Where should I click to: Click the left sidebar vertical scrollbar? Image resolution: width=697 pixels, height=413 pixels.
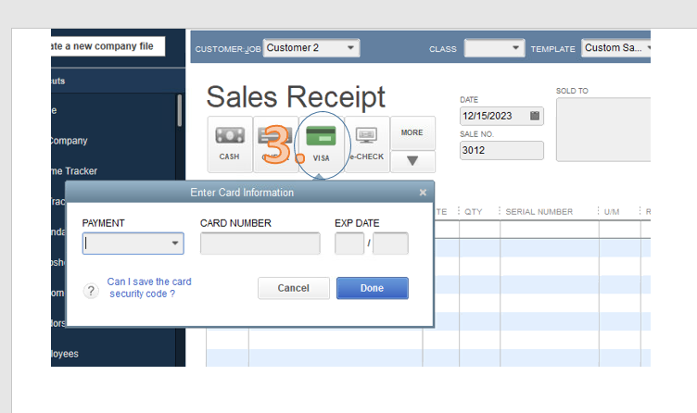click(180, 110)
